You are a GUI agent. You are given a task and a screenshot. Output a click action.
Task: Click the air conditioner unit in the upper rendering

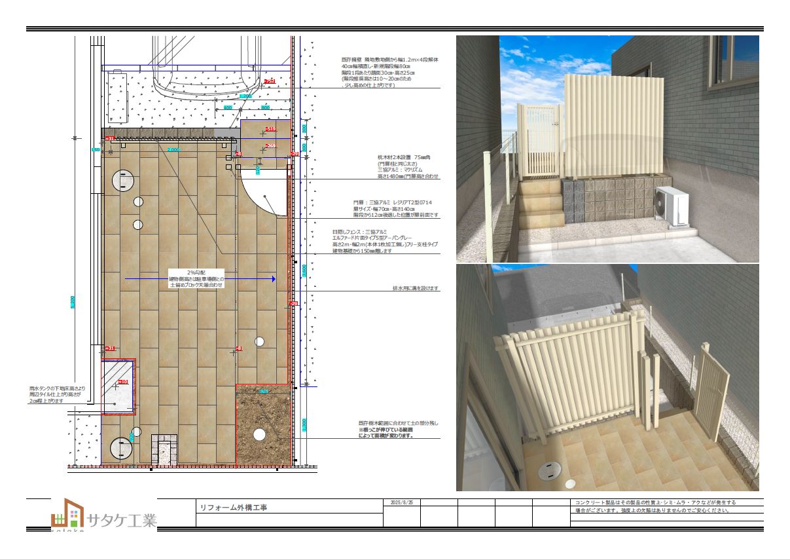pos(672,204)
